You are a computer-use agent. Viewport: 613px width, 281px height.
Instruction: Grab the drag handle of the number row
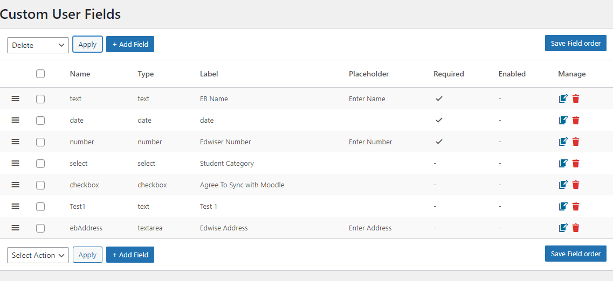pyautogui.click(x=15, y=142)
